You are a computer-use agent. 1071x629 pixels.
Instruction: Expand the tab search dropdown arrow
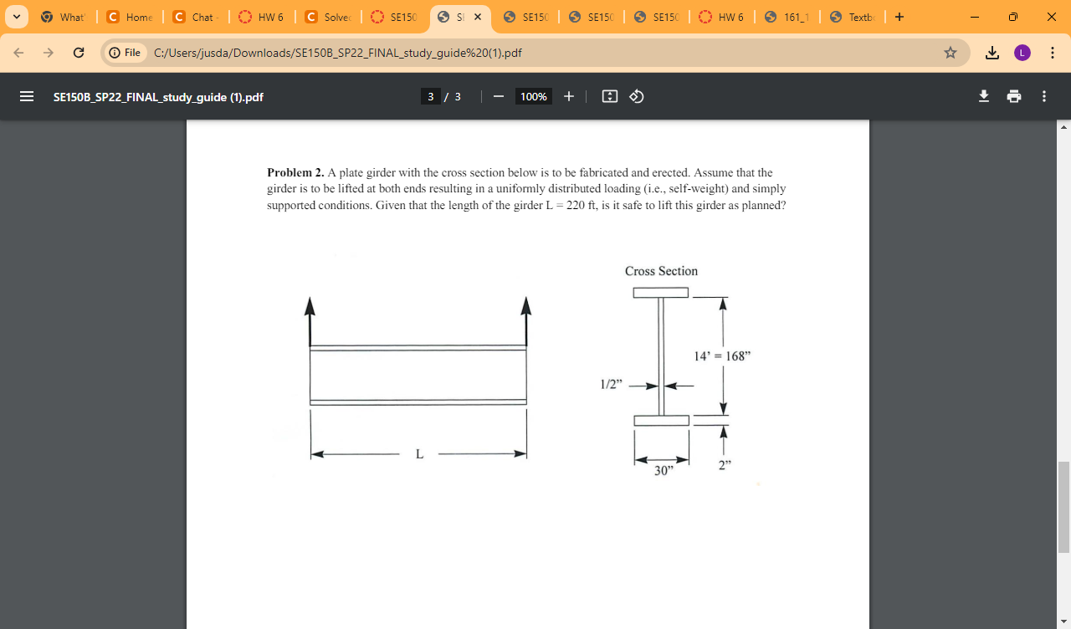click(x=17, y=17)
